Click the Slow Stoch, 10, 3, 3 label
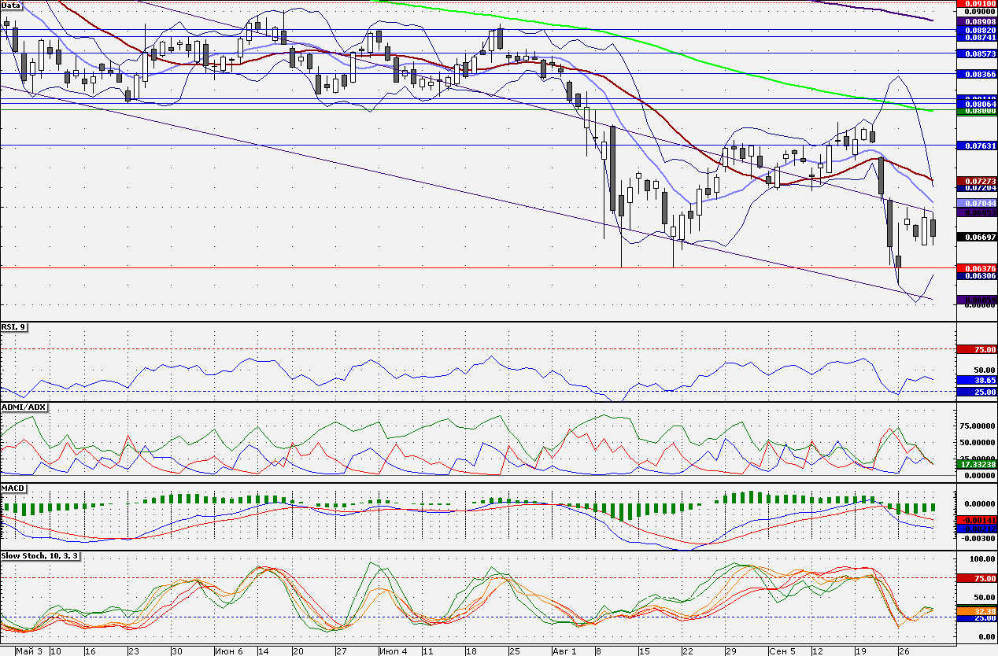 (40, 555)
